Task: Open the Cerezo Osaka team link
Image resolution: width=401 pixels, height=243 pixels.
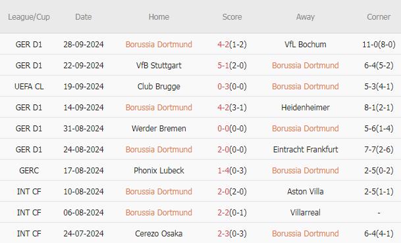Action: [159, 234]
